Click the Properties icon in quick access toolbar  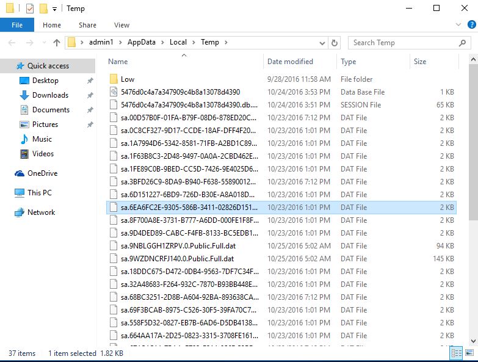tap(29, 9)
